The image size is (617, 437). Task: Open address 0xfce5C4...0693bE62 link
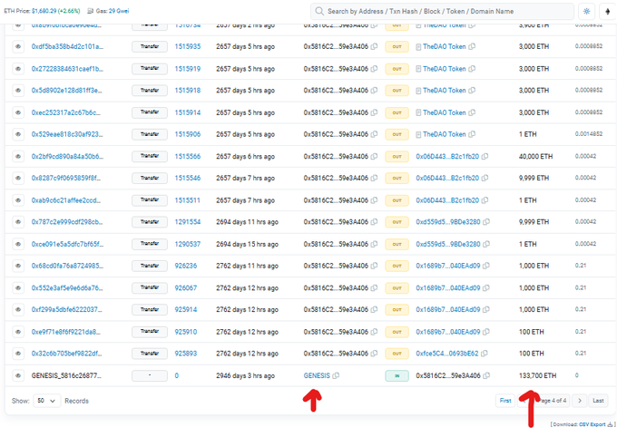(447, 354)
